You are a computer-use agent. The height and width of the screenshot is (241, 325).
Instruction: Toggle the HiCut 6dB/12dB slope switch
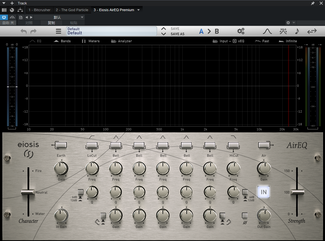click(x=245, y=192)
